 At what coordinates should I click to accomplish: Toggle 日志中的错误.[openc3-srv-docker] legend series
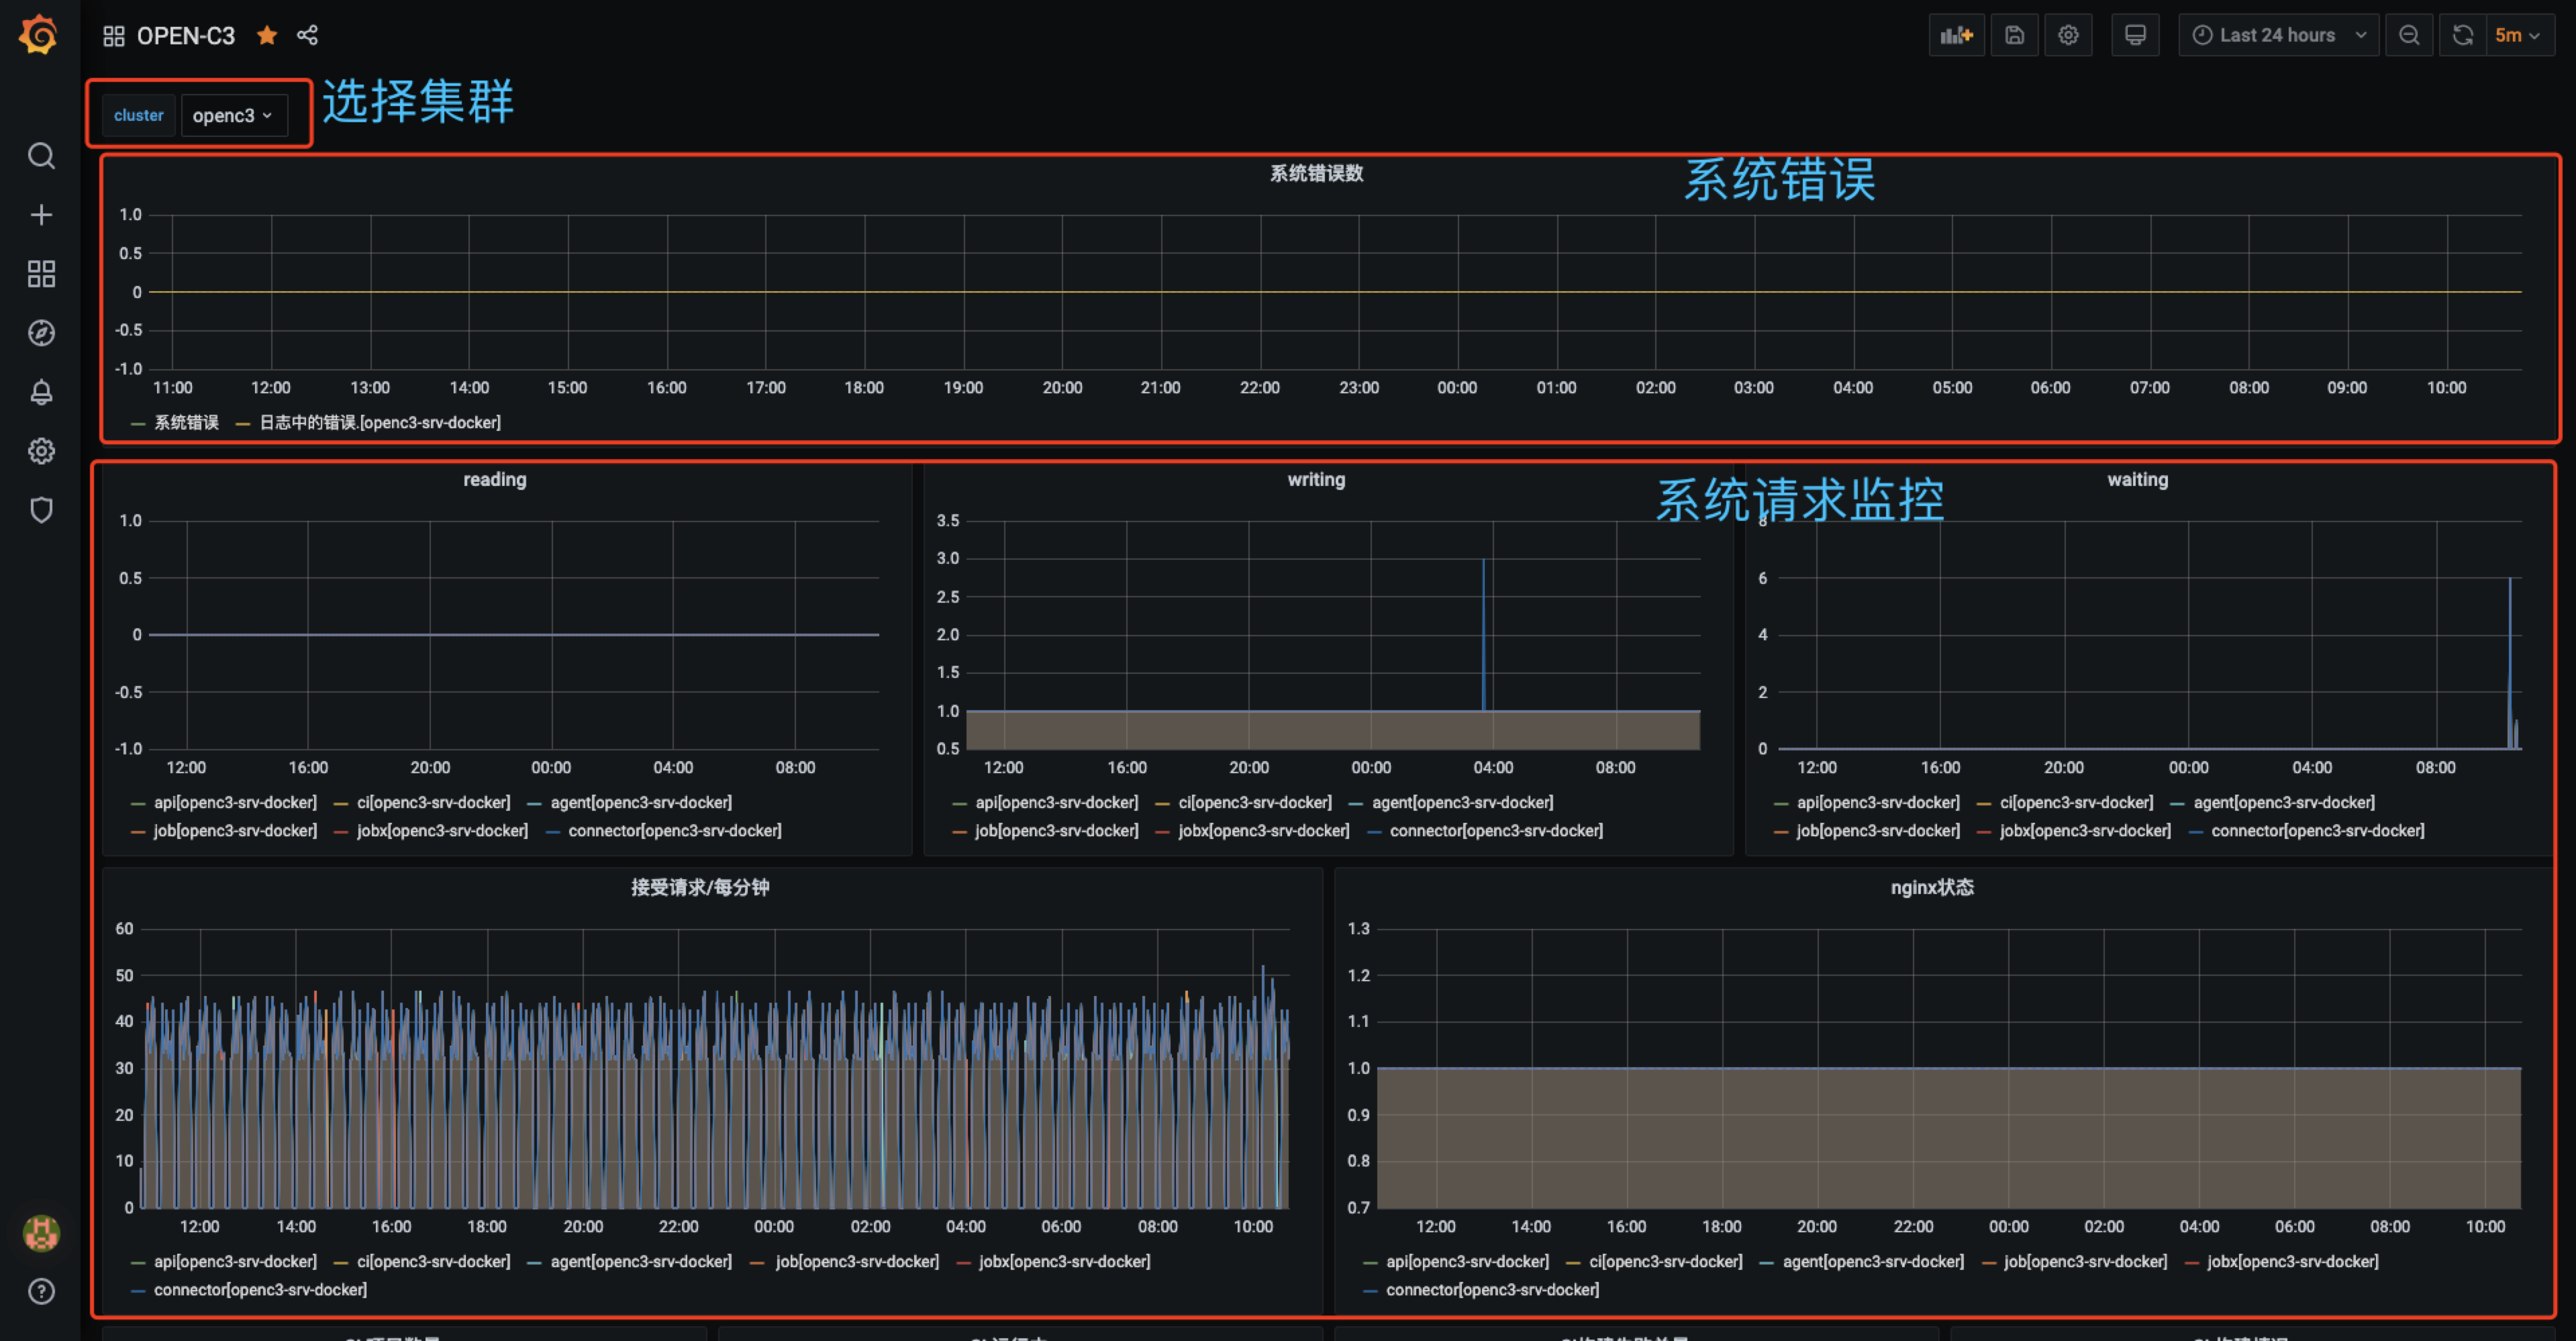380,422
